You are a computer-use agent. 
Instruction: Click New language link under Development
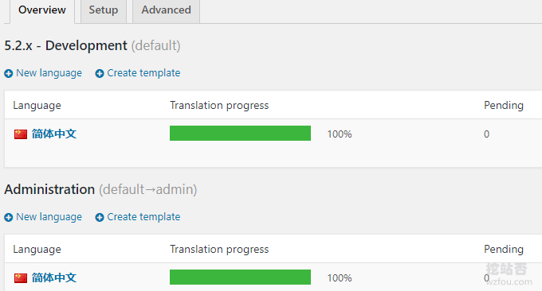(x=49, y=73)
